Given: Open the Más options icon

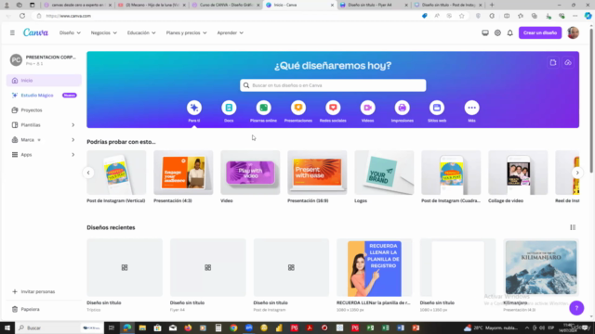Looking at the screenshot, I should [471, 108].
